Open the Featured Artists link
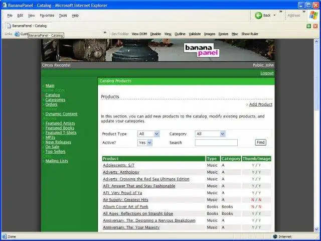The width and height of the screenshot is (321, 241). 60,123
